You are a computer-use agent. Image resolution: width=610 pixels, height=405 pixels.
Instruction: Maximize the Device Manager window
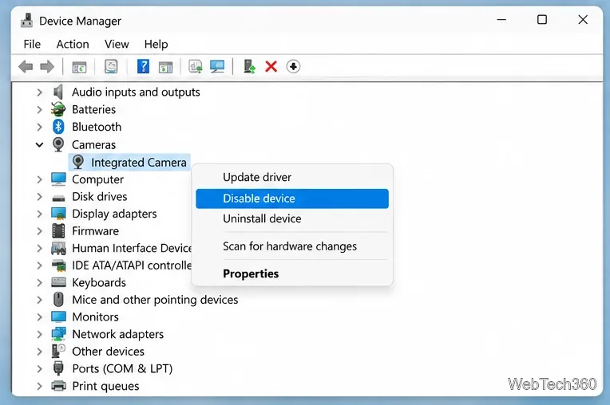point(542,19)
